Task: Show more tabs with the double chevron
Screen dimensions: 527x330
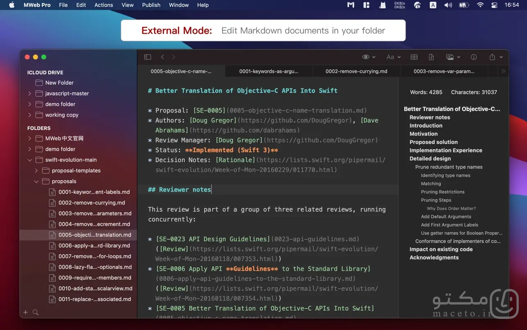Action: (x=503, y=71)
